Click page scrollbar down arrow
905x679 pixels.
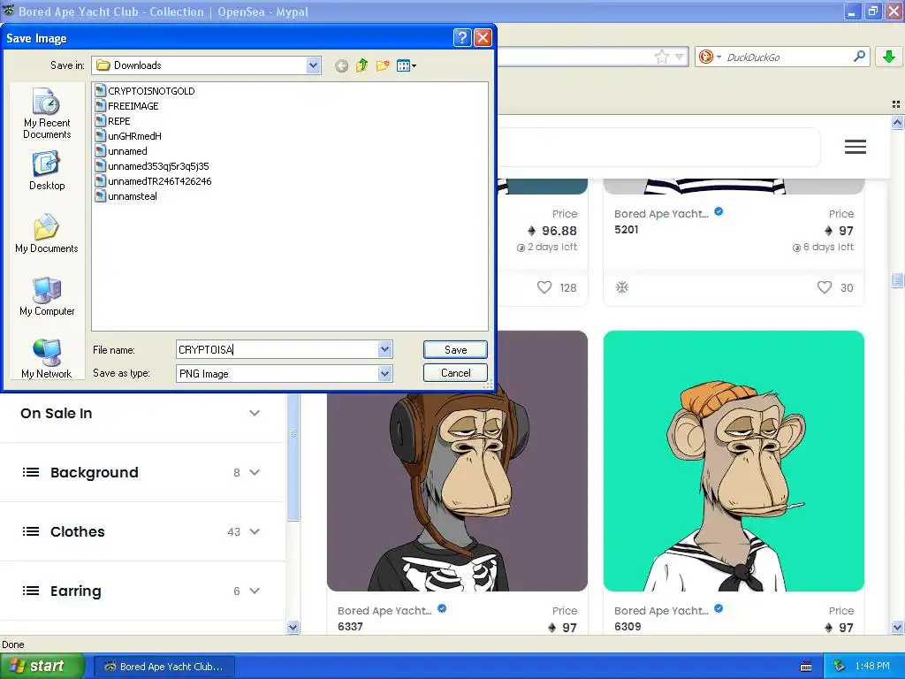897,628
